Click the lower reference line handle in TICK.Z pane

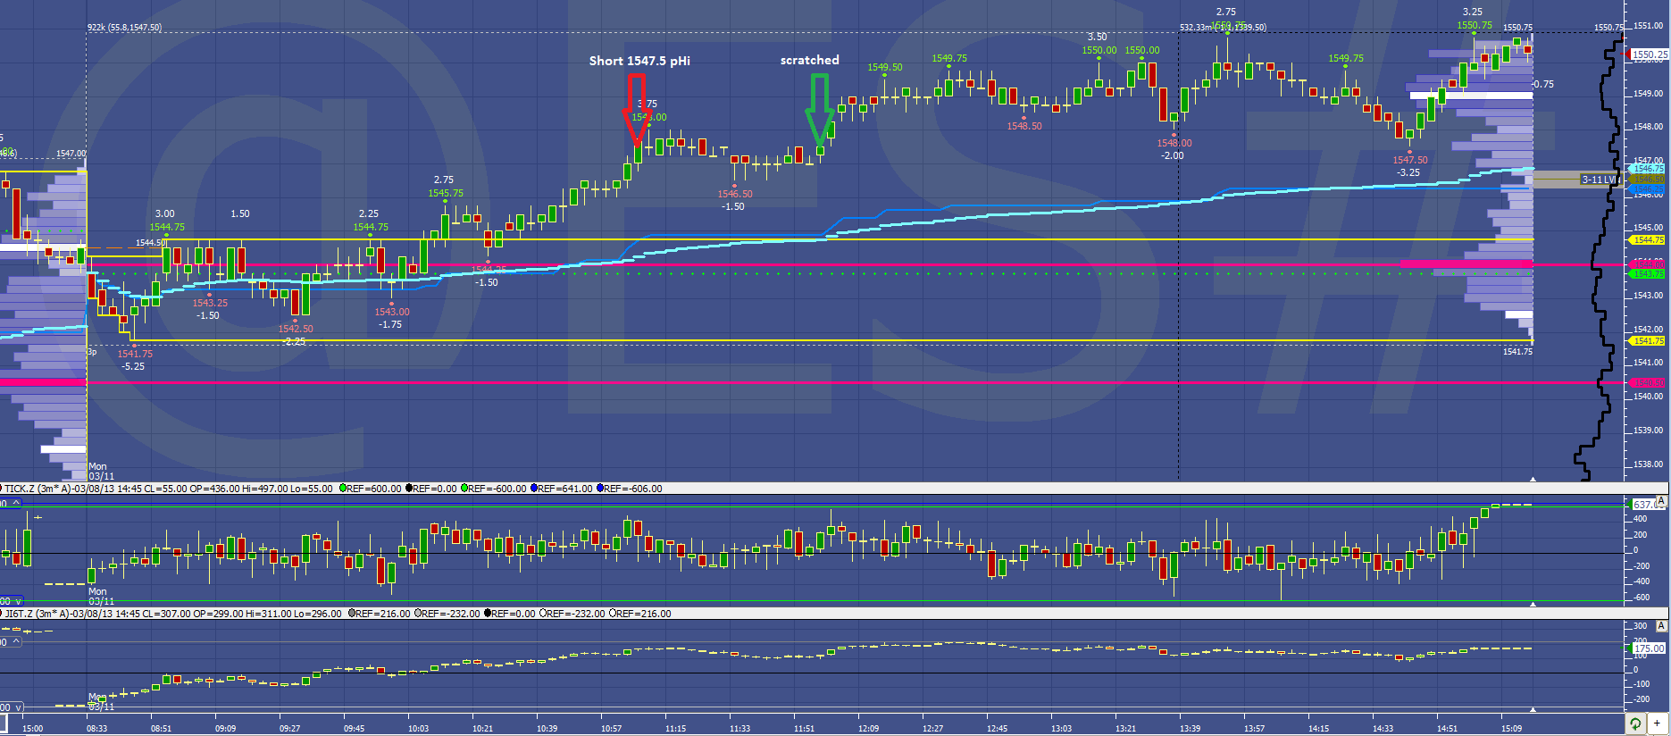coord(11,600)
